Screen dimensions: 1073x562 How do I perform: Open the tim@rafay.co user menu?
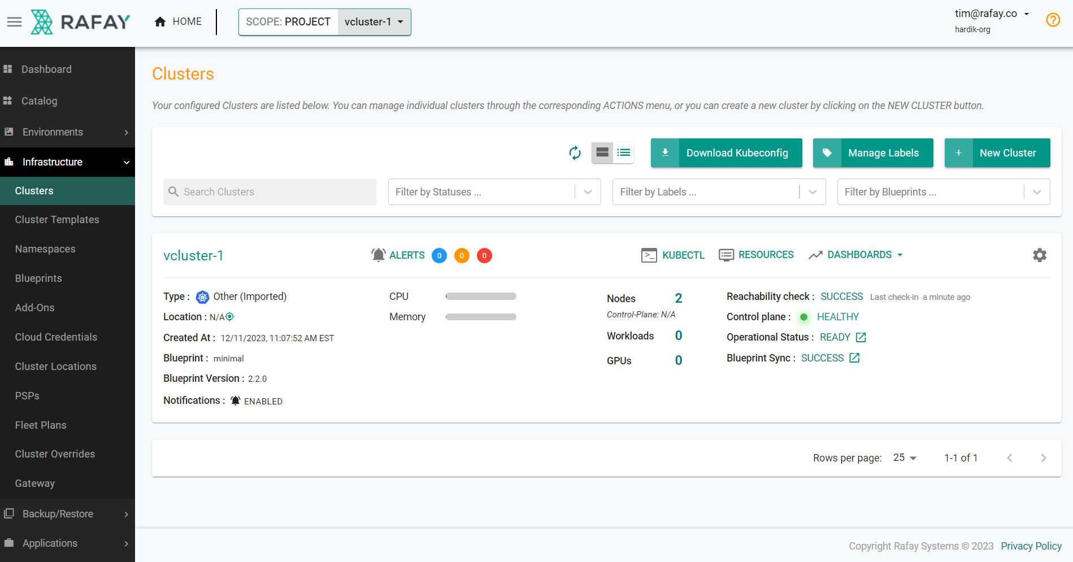[992, 14]
